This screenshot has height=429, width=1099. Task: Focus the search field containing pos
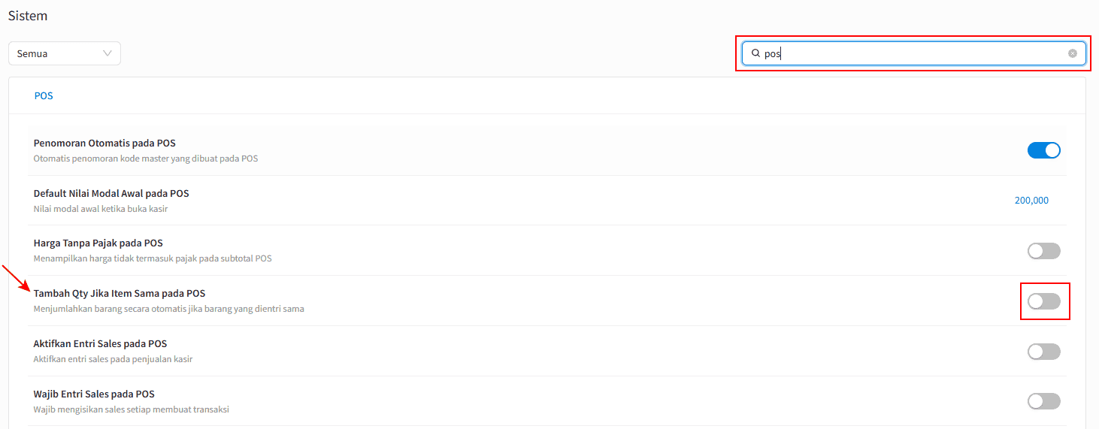pos(914,53)
